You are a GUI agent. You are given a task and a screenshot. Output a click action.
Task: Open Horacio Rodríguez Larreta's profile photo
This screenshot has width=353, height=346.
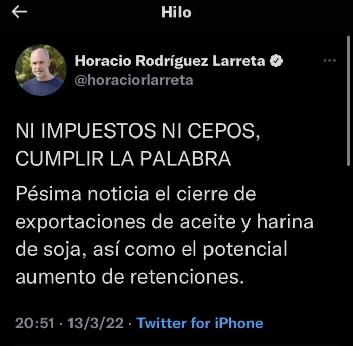41,70
